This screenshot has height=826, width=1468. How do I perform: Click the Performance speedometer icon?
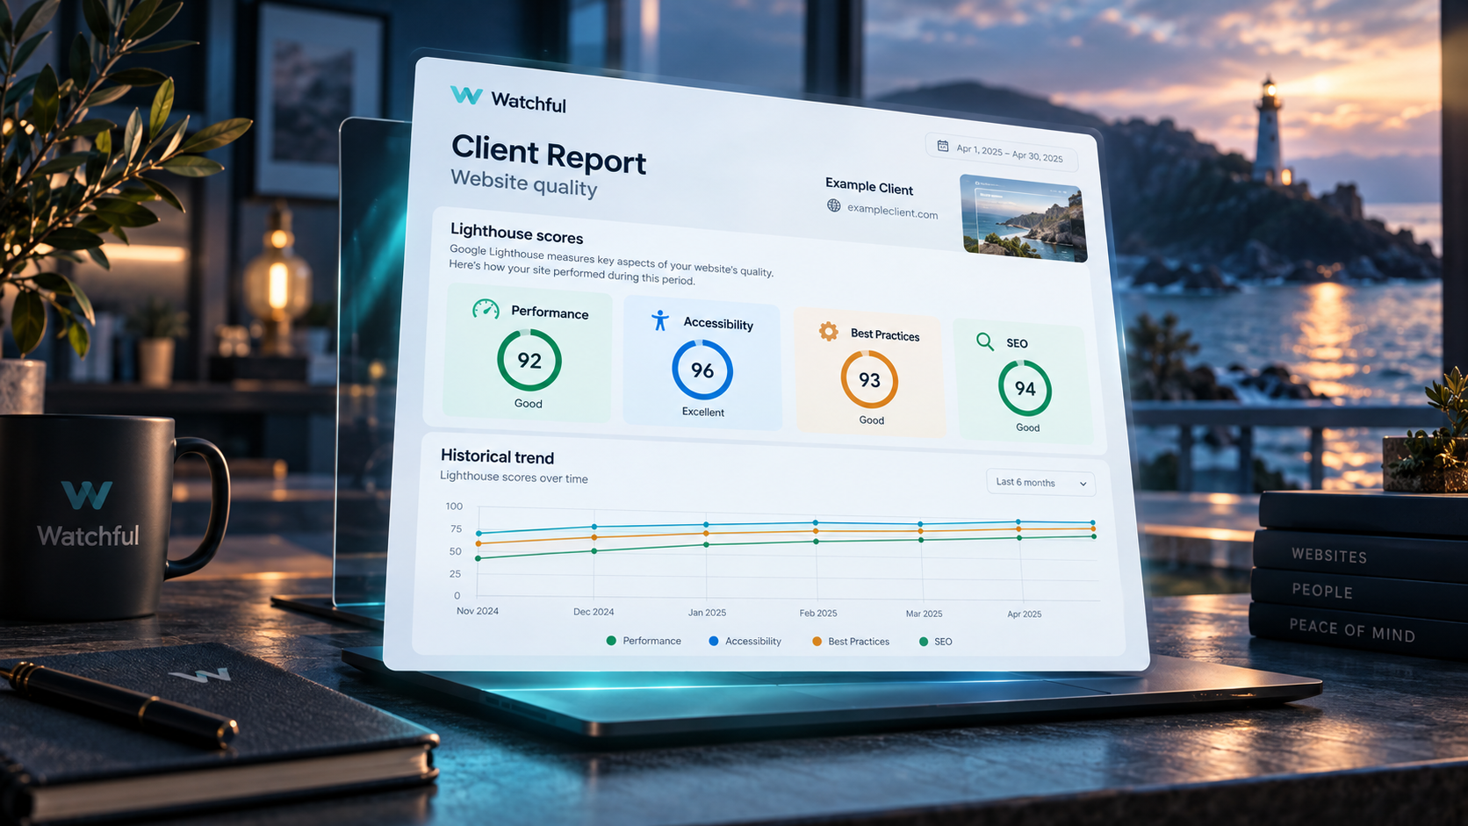[x=486, y=309]
